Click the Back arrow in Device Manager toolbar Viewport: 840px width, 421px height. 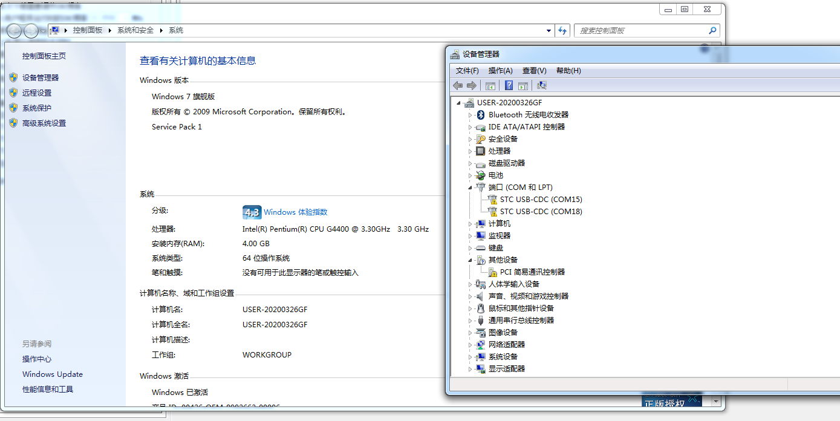click(x=458, y=86)
